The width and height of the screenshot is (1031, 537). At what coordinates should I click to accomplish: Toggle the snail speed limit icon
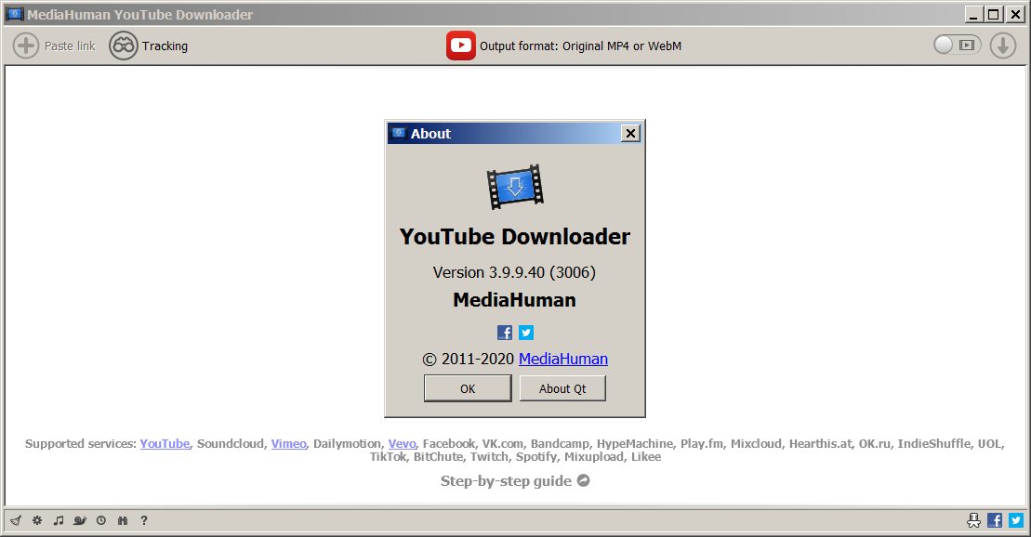[x=80, y=520]
